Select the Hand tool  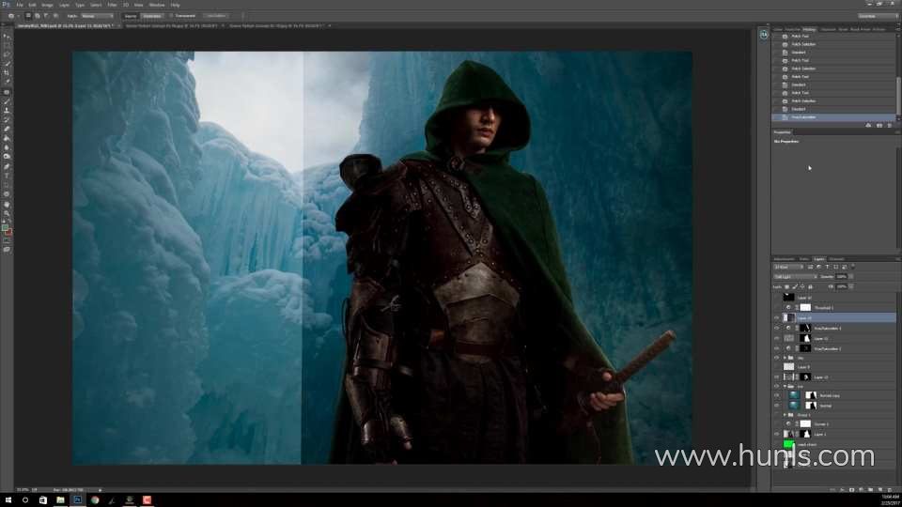(7, 204)
